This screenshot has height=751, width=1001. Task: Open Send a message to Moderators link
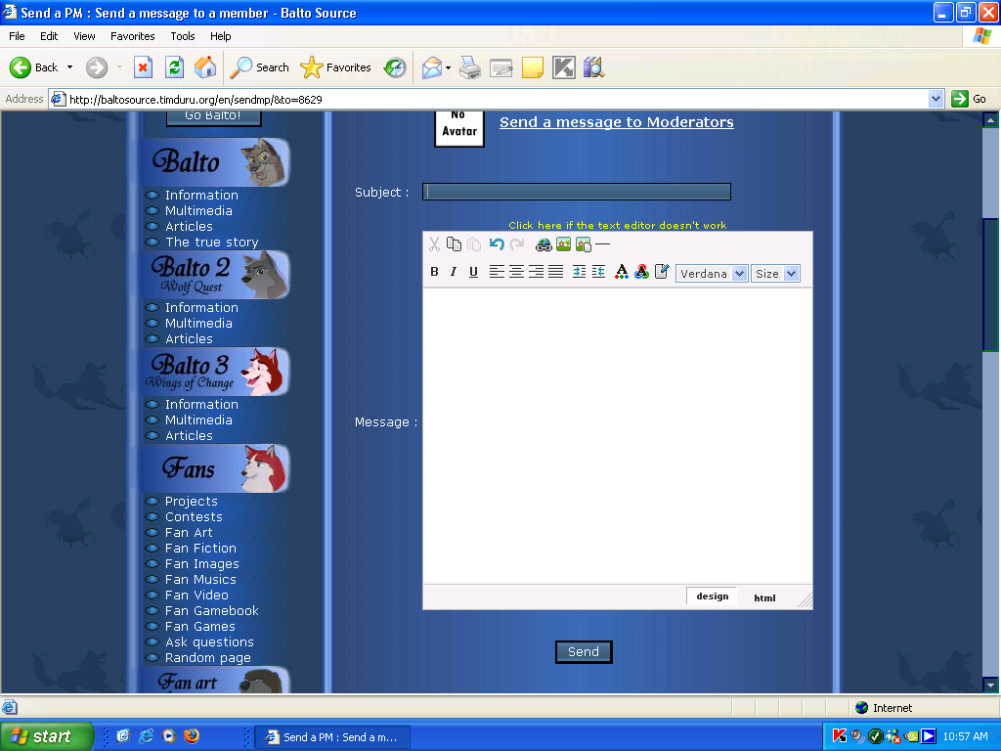[x=616, y=122]
